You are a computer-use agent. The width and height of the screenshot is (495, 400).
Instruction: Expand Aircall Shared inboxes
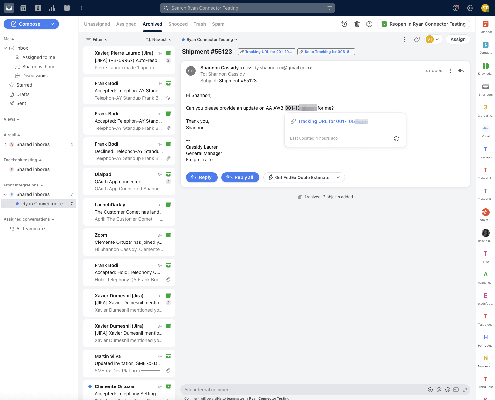(x=5, y=144)
